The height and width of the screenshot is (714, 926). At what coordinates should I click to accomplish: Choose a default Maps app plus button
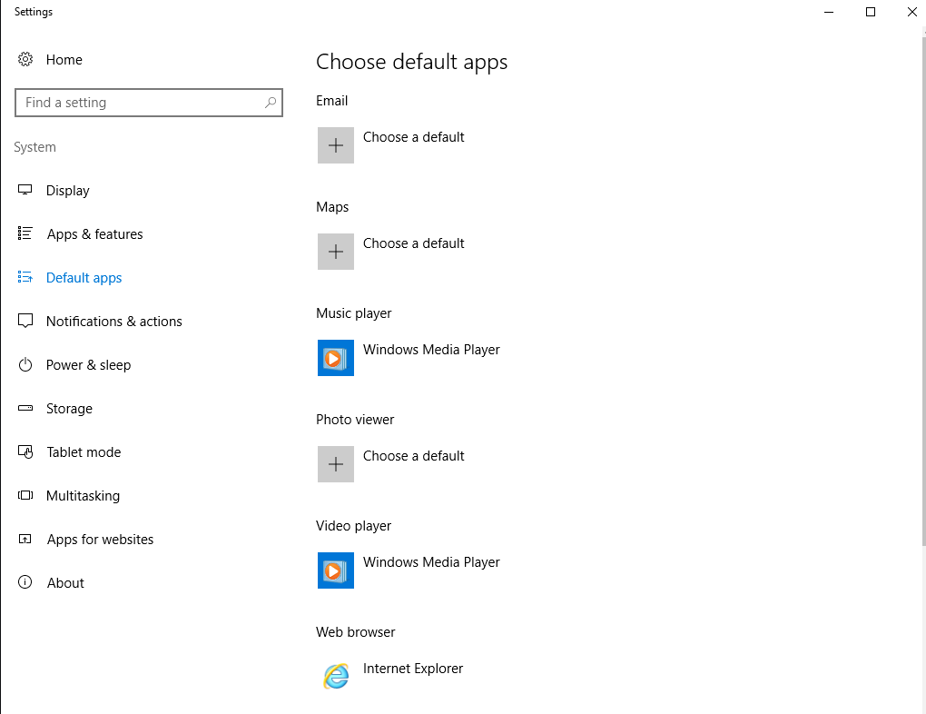click(336, 252)
